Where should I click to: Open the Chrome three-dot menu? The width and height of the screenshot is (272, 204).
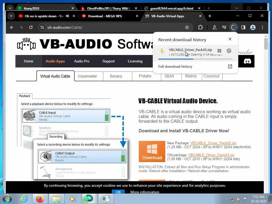click(x=262, y=27)
